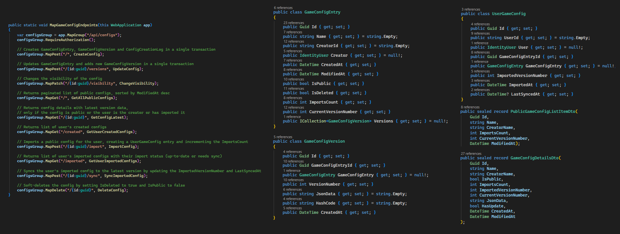The height and width of the screenshot is (234, 620).
Task: Click the IsPublic property in GameConfigEntry
Action: (x=321, y=84)
